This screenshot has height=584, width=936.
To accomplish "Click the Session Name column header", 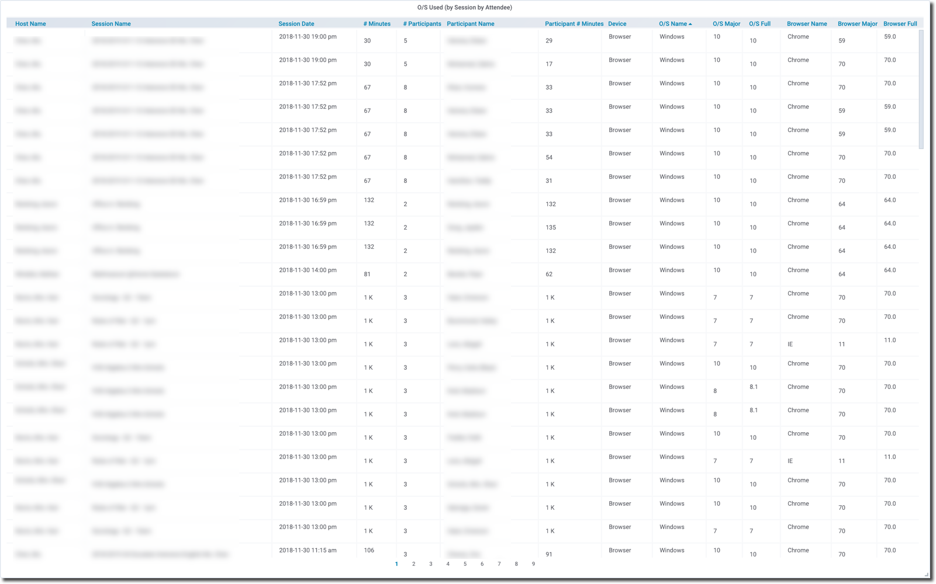I will [x=111, y=24].
